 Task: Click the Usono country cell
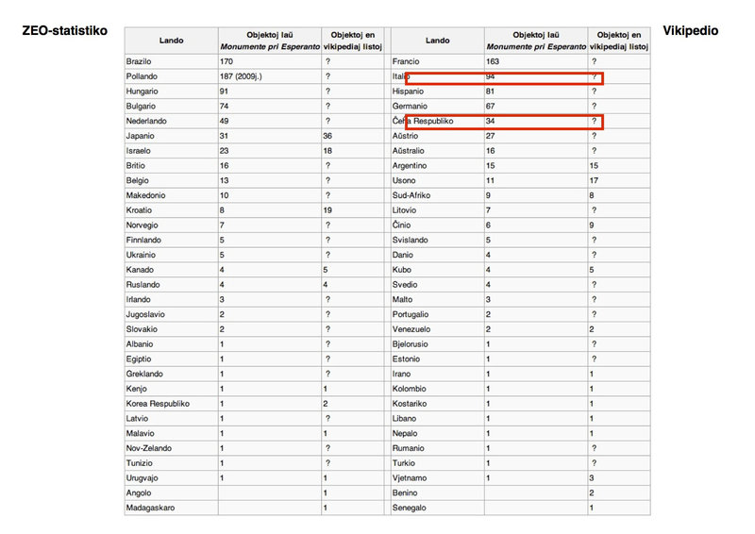[x=437, y=180]
